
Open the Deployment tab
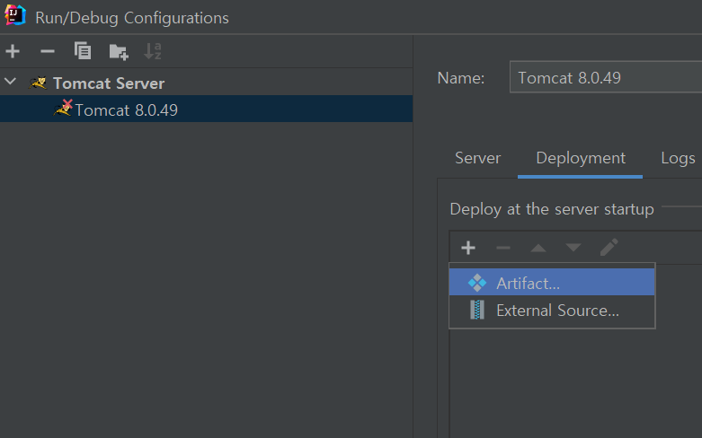pyautogui.click(x=581, y=158)
